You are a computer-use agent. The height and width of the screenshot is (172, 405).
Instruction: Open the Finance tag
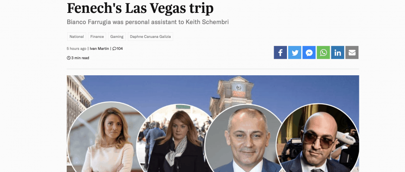click(97, 37)
